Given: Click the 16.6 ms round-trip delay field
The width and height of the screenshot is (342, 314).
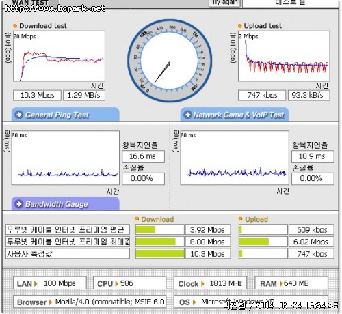Looking at the screenshot, I should 143,156.
